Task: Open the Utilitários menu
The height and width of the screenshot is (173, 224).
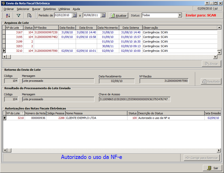Action: point(64,9)
